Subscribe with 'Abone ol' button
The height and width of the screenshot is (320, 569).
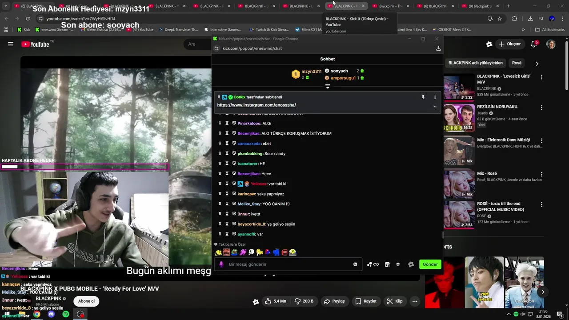[86, 301]
